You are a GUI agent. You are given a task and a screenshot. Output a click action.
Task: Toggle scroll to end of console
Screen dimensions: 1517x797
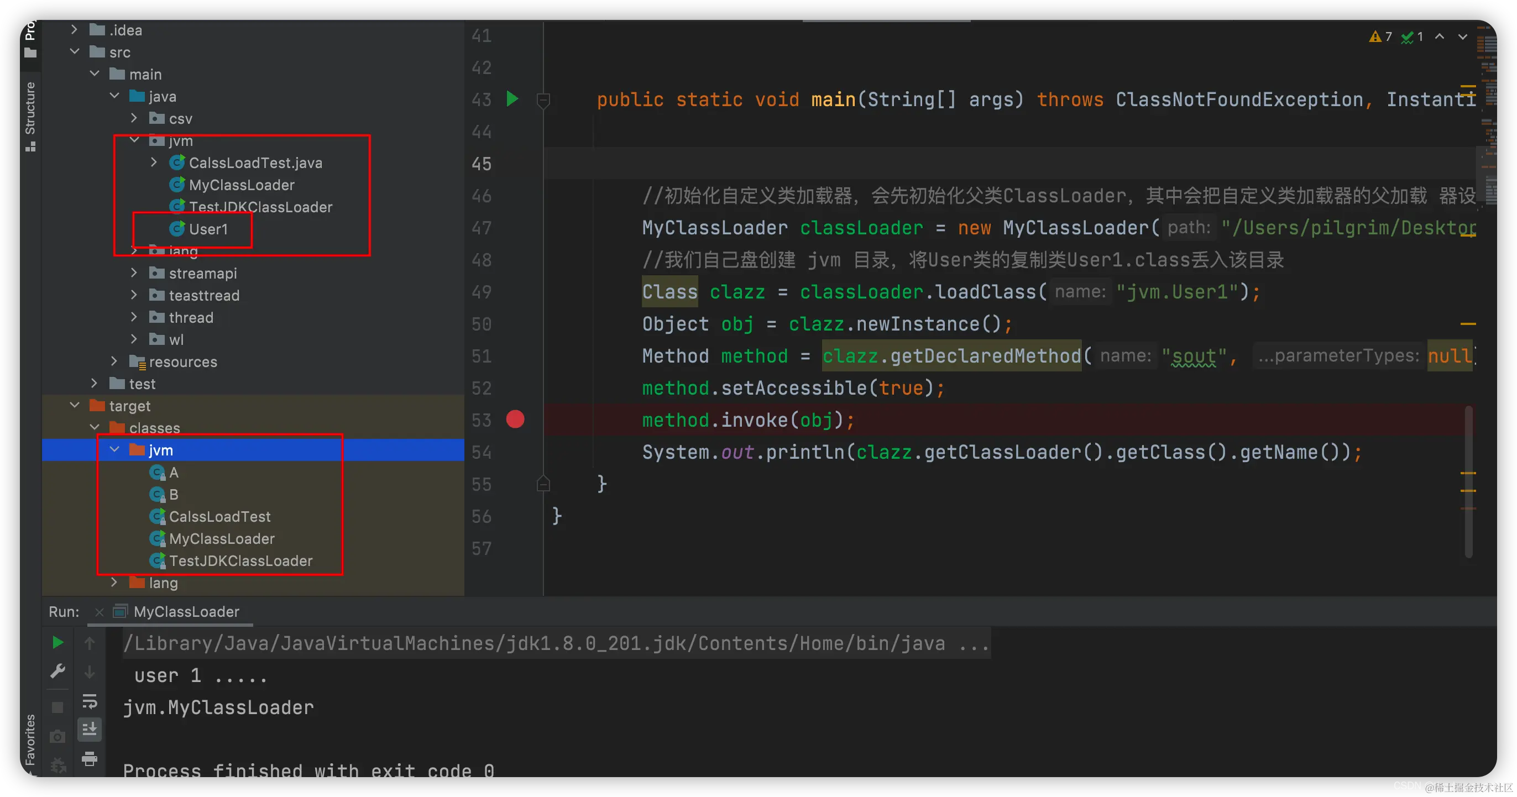[90, 730]
